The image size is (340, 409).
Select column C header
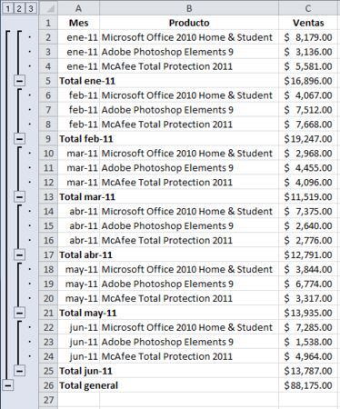308,8
